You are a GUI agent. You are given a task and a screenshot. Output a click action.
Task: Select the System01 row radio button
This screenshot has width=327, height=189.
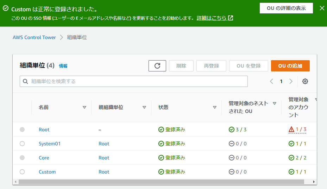tap(22, 144)
